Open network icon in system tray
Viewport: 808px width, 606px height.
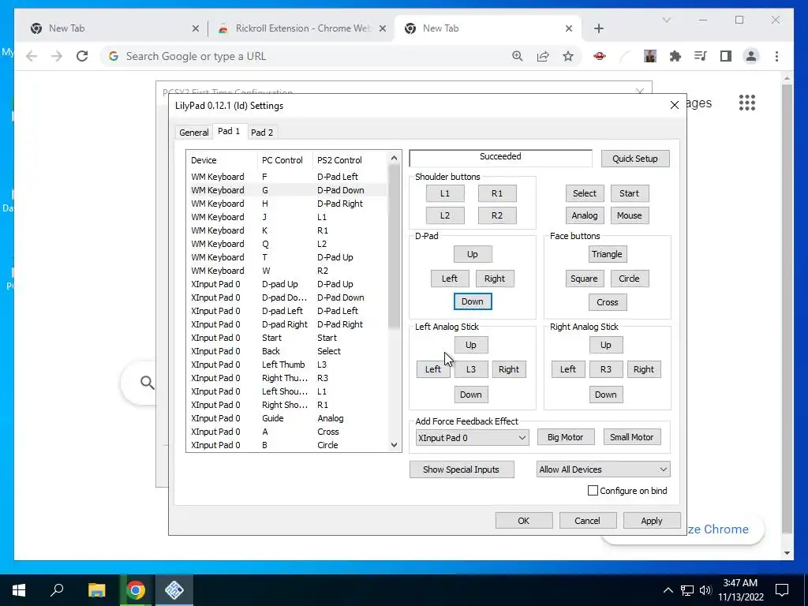pos(687,590)
